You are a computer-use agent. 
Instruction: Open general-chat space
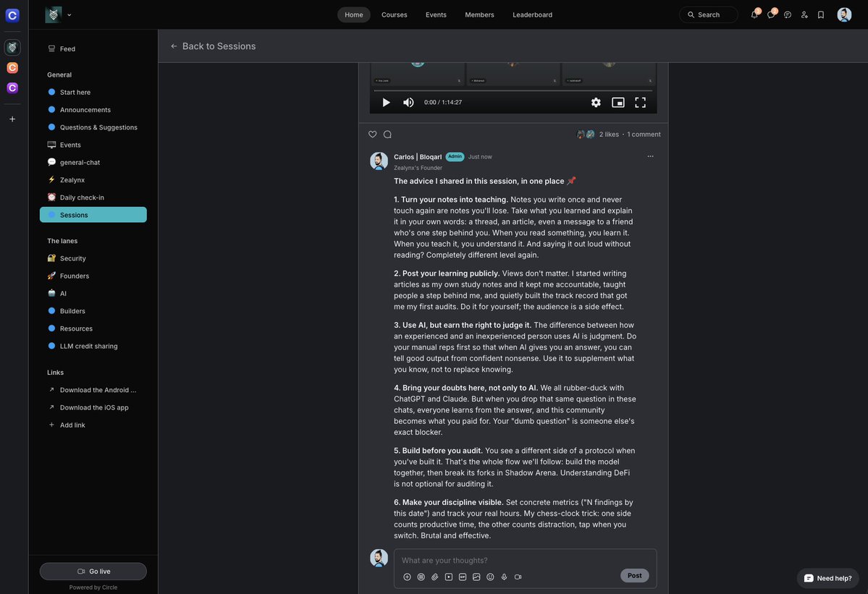click(x=93, y=162)
